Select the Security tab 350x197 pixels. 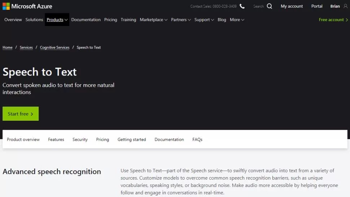coord(80,140)
